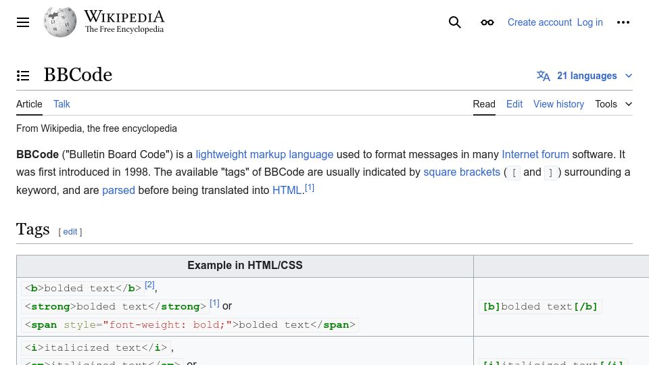Viewport: 649px width, 365px height.
Task: Click the span font-weight bold code example
Action: (x=190, y=325)
